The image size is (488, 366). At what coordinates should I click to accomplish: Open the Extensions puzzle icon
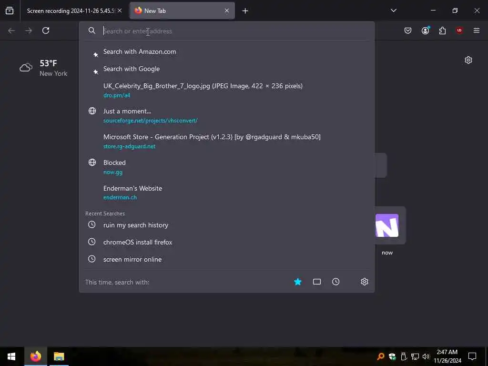tap(442, 30)
